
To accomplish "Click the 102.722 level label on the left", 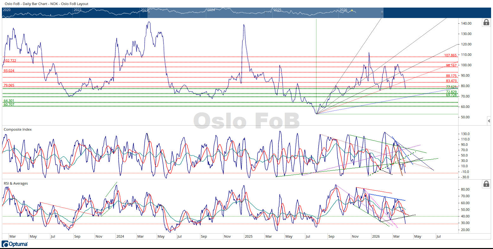I will tap(10, 61).
